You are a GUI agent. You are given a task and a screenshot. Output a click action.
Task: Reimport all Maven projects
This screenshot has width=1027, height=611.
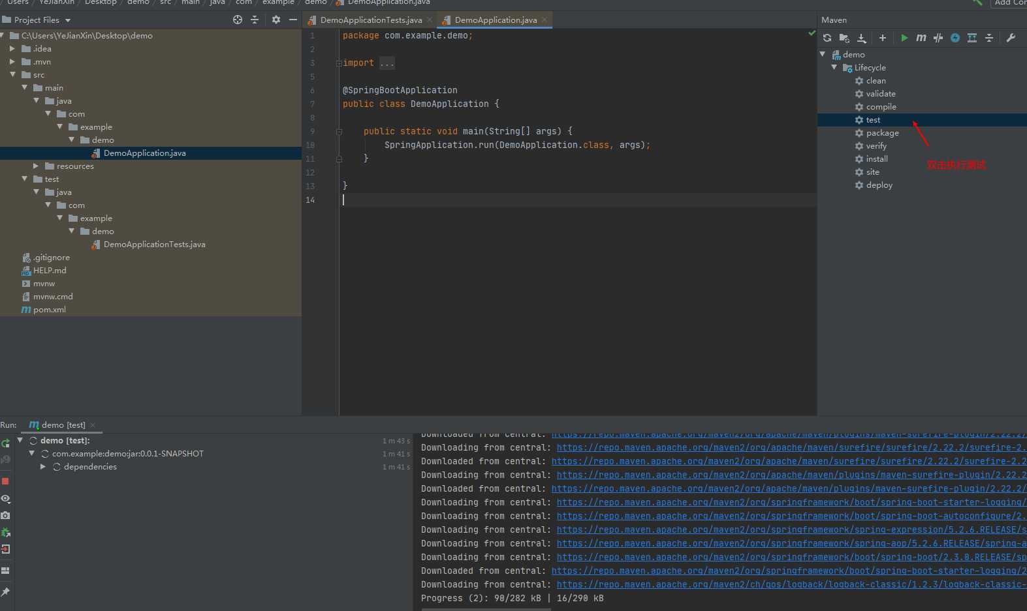tap(827, 38)
